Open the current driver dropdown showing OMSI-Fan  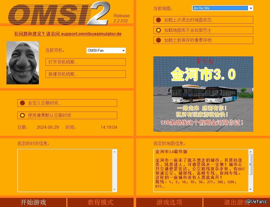pos(106,50)
